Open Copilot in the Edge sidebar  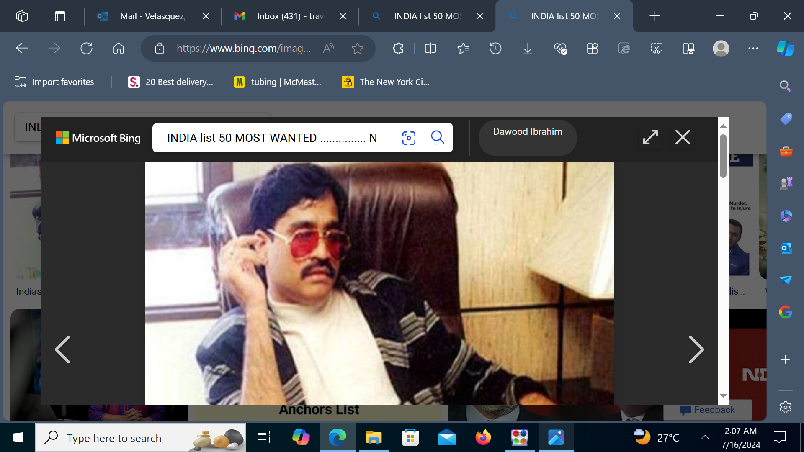[786, 49]
